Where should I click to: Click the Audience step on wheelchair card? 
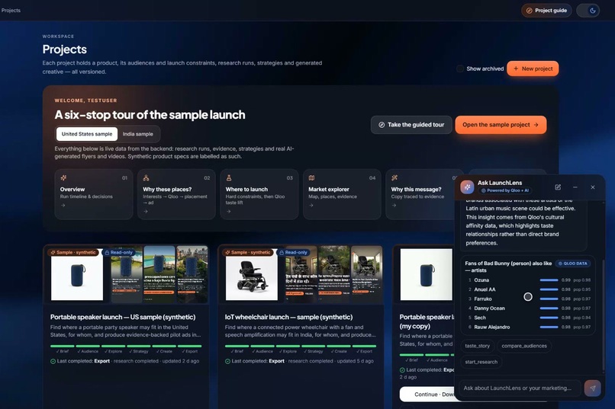click(262, 351)
